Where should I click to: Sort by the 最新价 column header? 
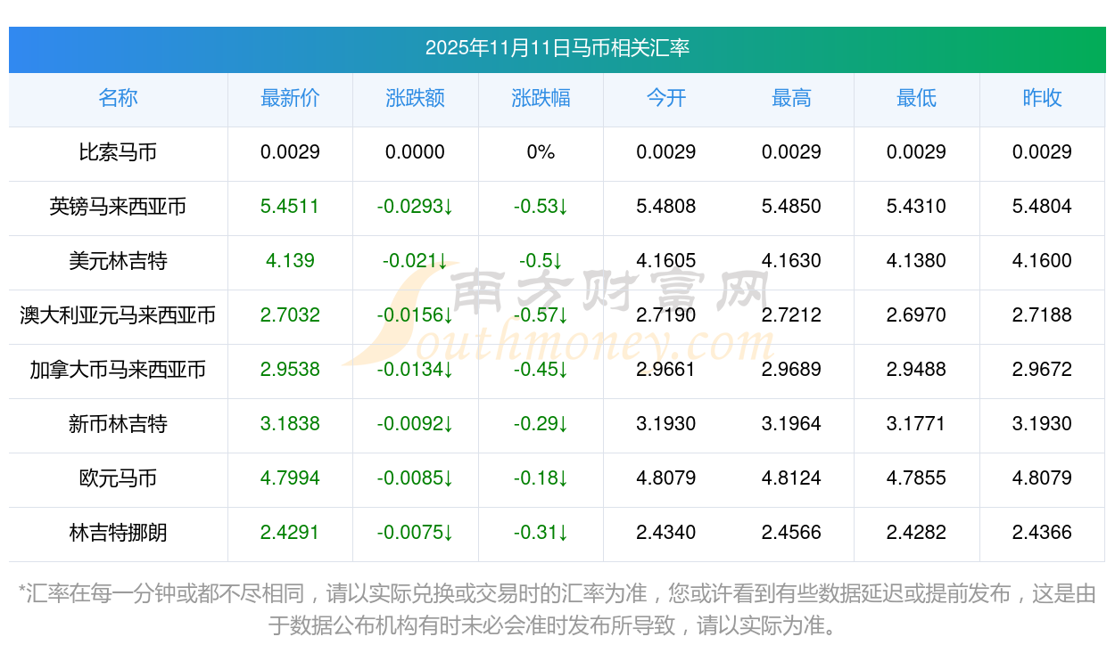(290, 99)
